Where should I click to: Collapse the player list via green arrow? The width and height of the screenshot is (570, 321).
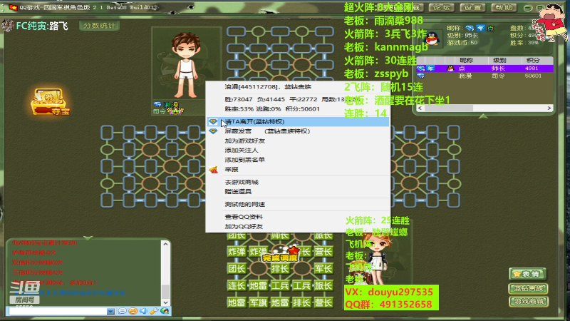[483, 116]
